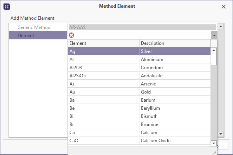233x155 pixels.
Task: Click the red error icon in Element field
Action: (71, 35)
